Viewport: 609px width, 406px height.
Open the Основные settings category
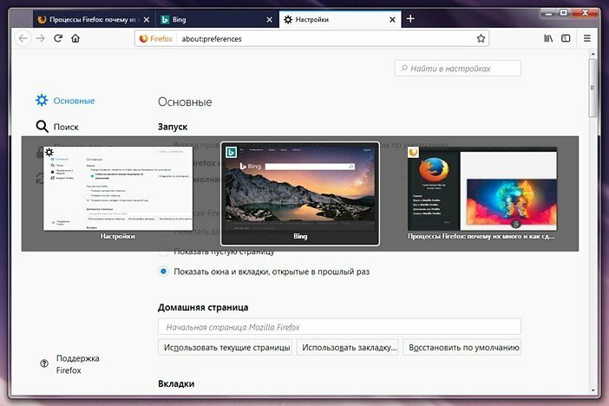point(65,101)
